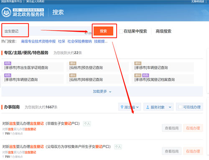Click location pin icon in 湖北省 filter
209x160 pixels.
coord(122,107)
